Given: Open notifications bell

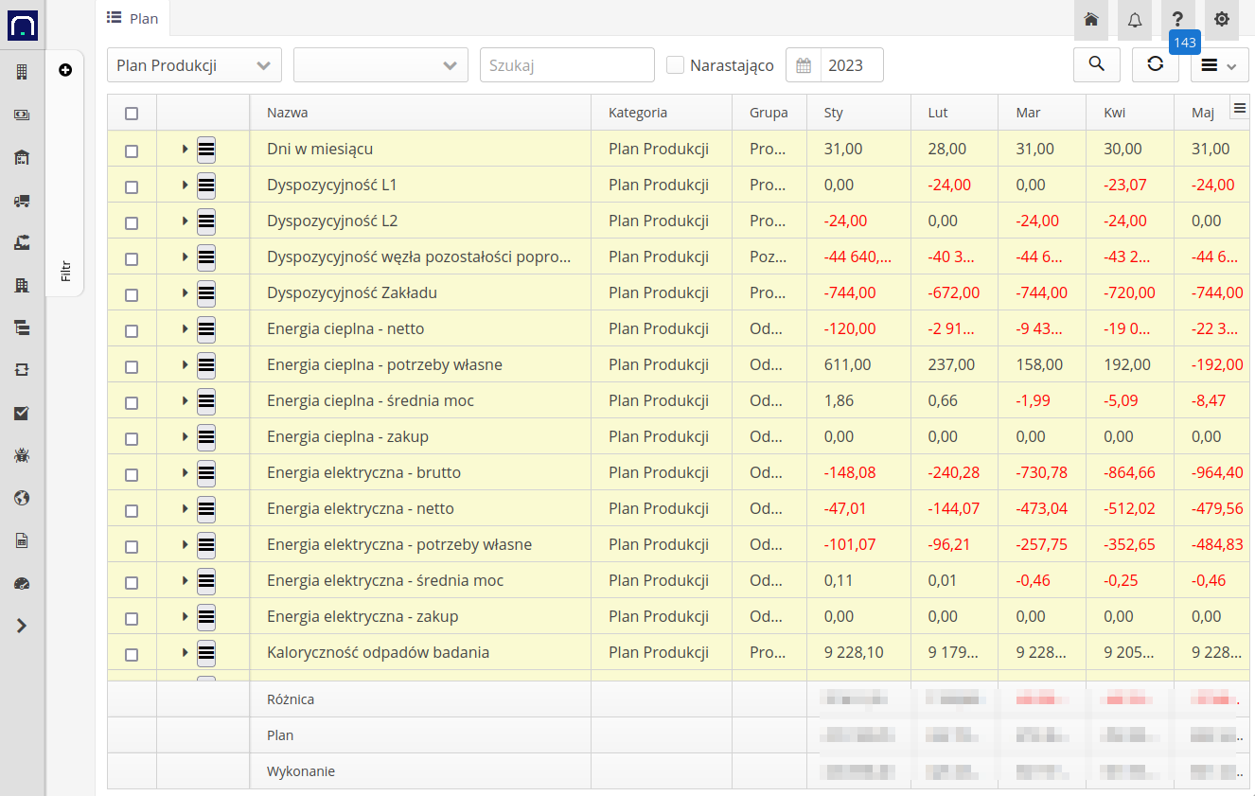Looking at the screenshot, I should (x=1134, y=20).
